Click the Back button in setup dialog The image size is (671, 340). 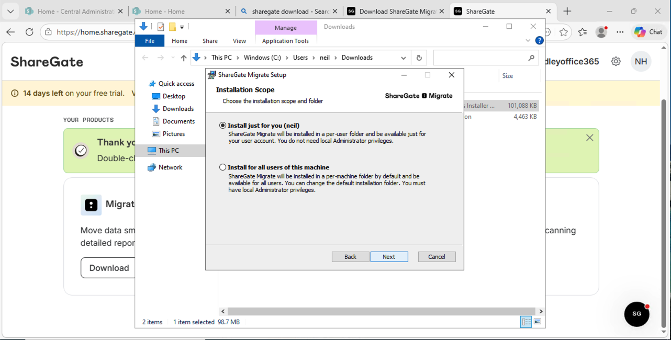pos(350,257)
